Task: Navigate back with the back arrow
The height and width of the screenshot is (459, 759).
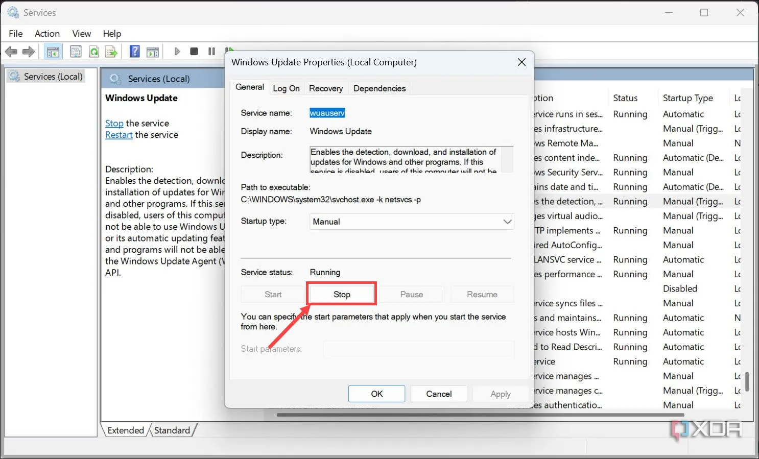Action: [11, 51]
